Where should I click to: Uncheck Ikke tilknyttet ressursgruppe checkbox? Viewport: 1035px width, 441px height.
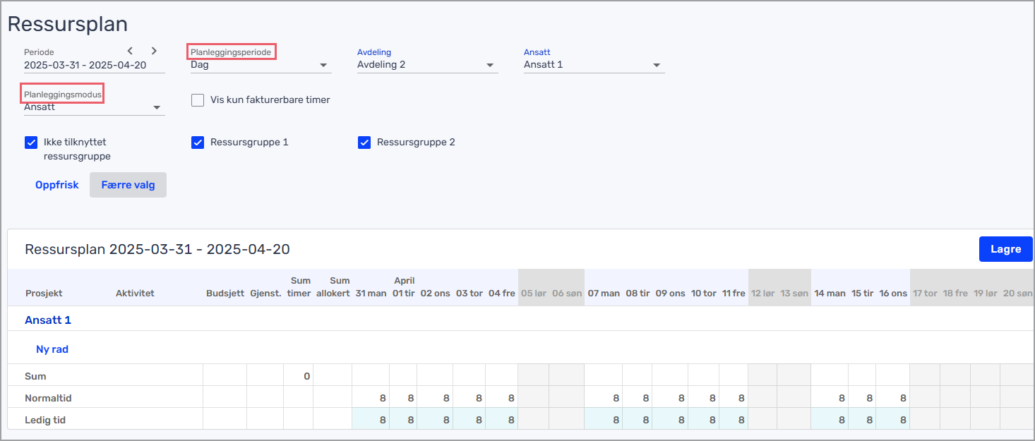31,143
